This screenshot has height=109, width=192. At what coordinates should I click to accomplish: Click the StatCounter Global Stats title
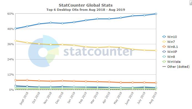(x=86, y=5)
